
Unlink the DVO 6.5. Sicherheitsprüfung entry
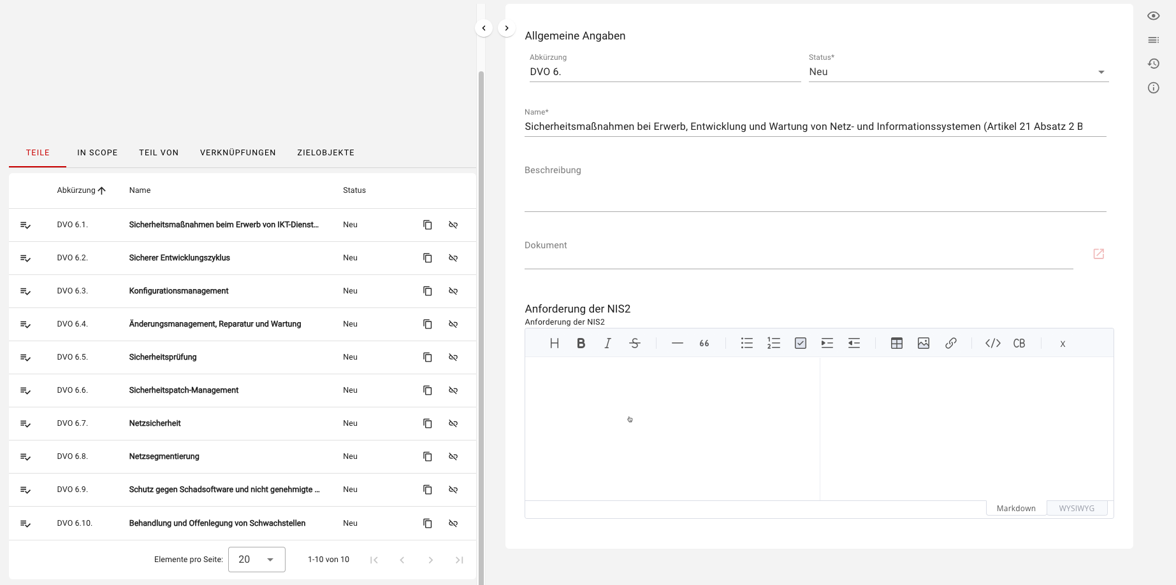tap(453, 357)
